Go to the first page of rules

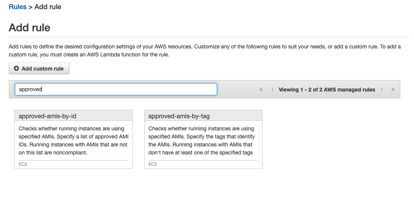(261, 90)
